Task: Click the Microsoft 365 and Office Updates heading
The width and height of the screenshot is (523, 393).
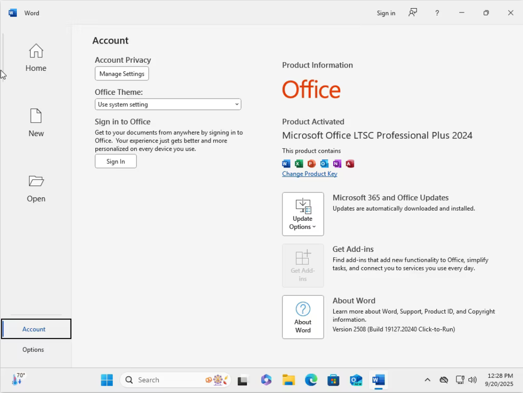Action: point(391,198)
